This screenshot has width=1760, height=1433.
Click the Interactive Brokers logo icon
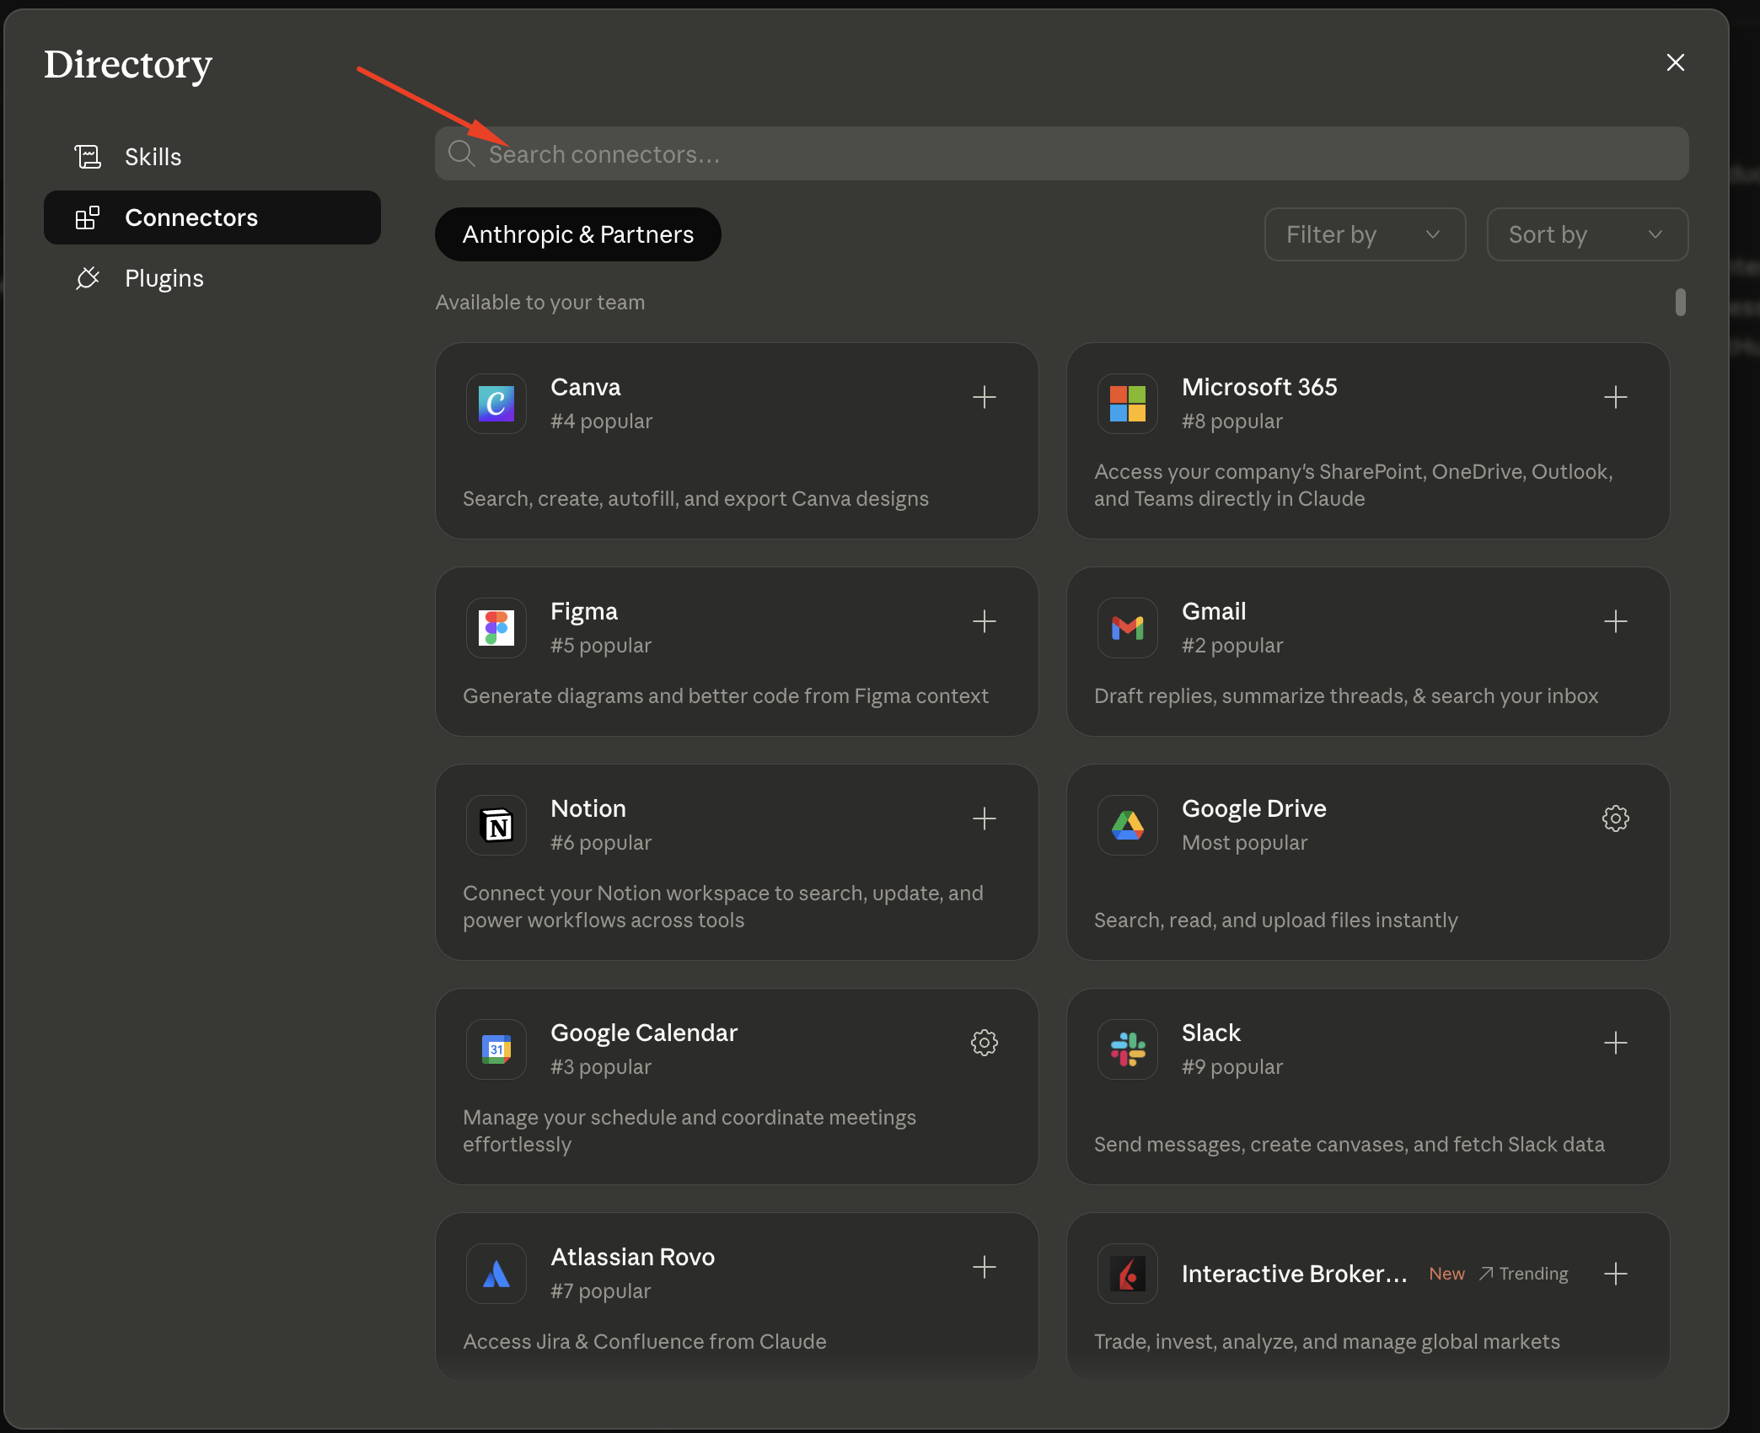point(1128,1274)
